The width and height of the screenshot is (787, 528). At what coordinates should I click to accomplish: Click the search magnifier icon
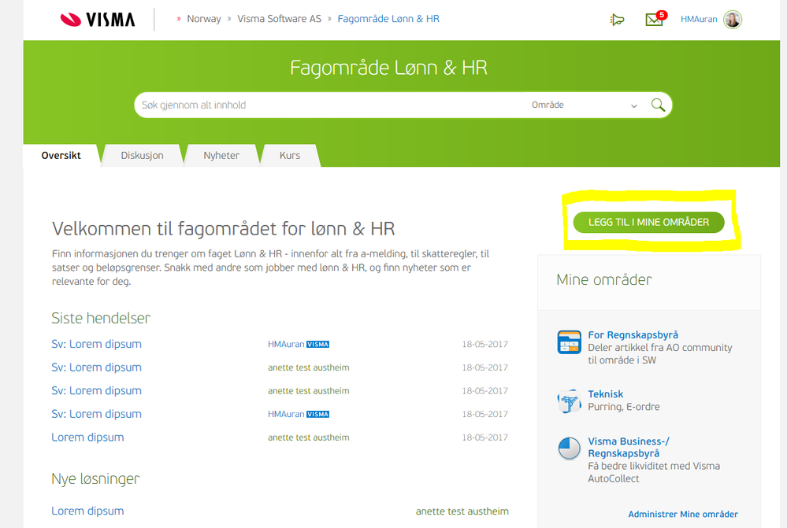click(658, 105)
